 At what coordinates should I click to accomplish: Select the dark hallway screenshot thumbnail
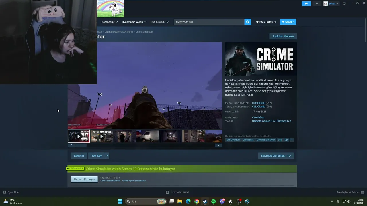point(170,136)
